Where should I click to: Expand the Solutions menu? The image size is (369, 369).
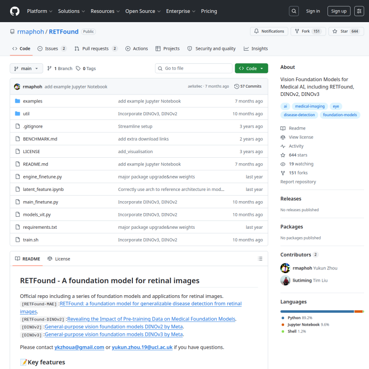pyautogui.click(x=71, y=11)
